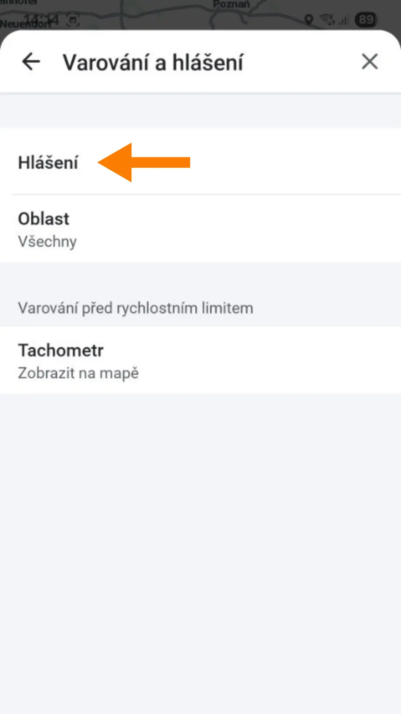The image size is (401, 714).
Task: Tap the Oblast label text
Action: pyautogui.click(x=44, y=219)
